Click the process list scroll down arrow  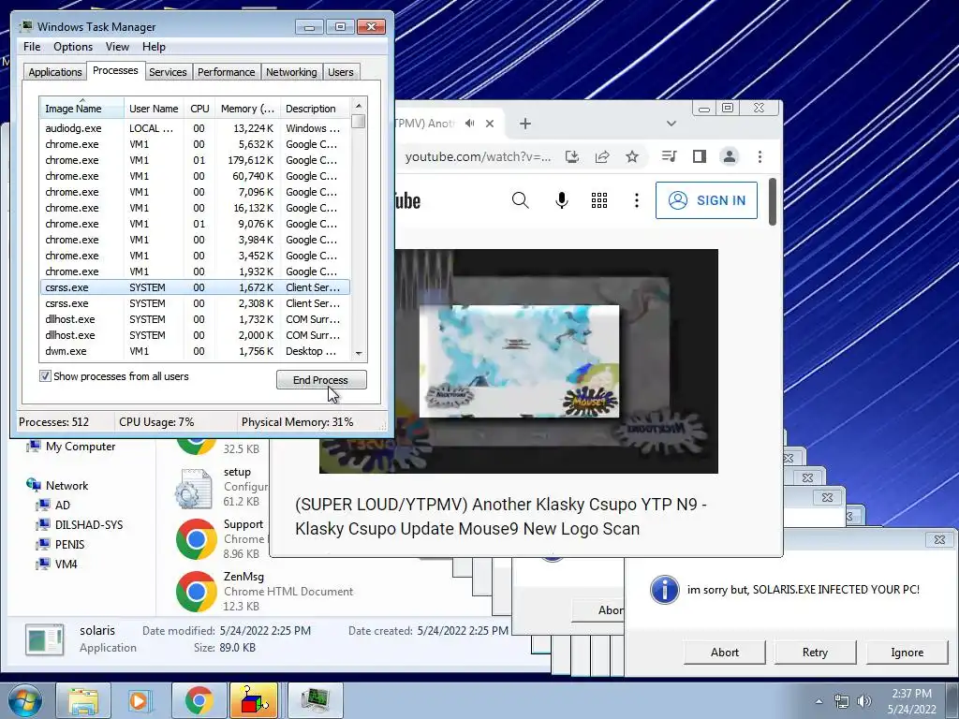click(359, 353)
